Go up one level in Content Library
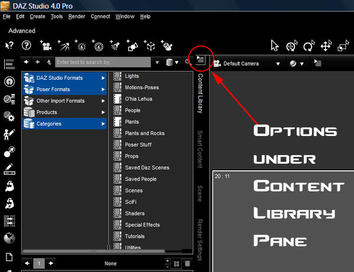The height and width of the screenshot is (272, 354). coord(49,61)
